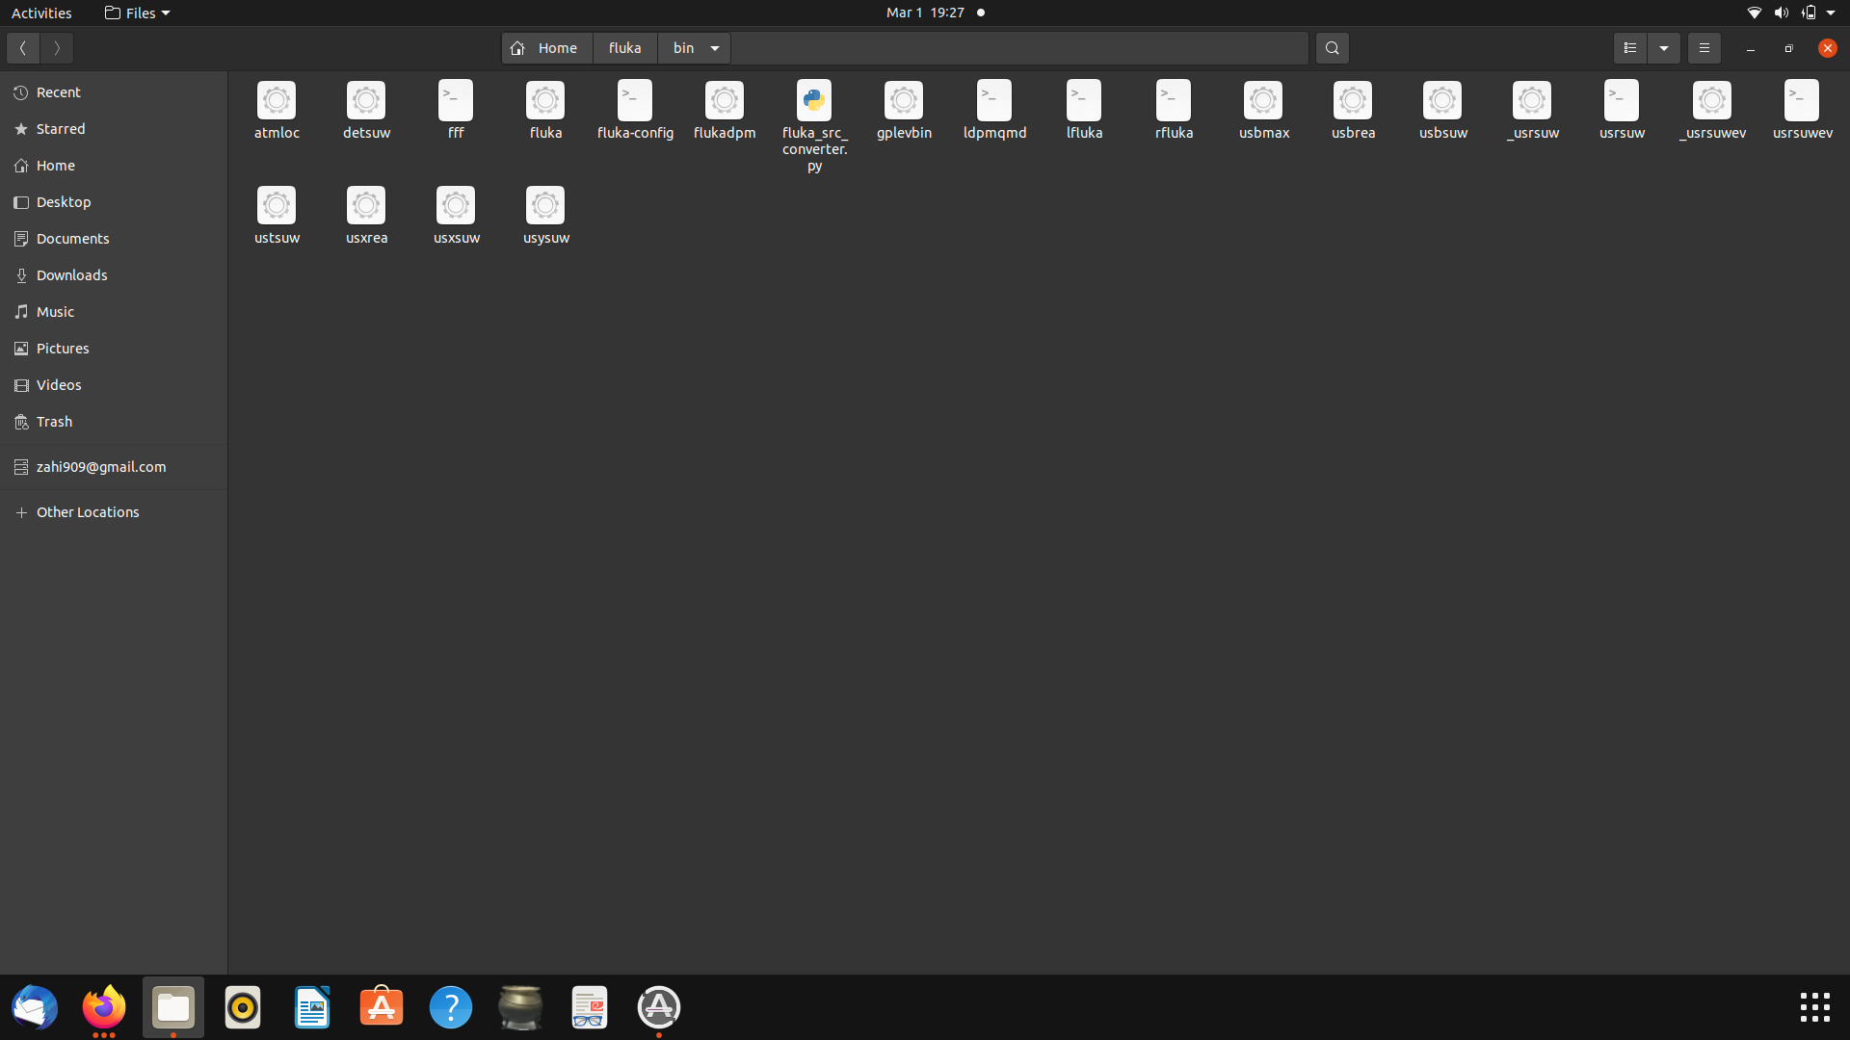Open the clock and calendar panel

[925, 13]
